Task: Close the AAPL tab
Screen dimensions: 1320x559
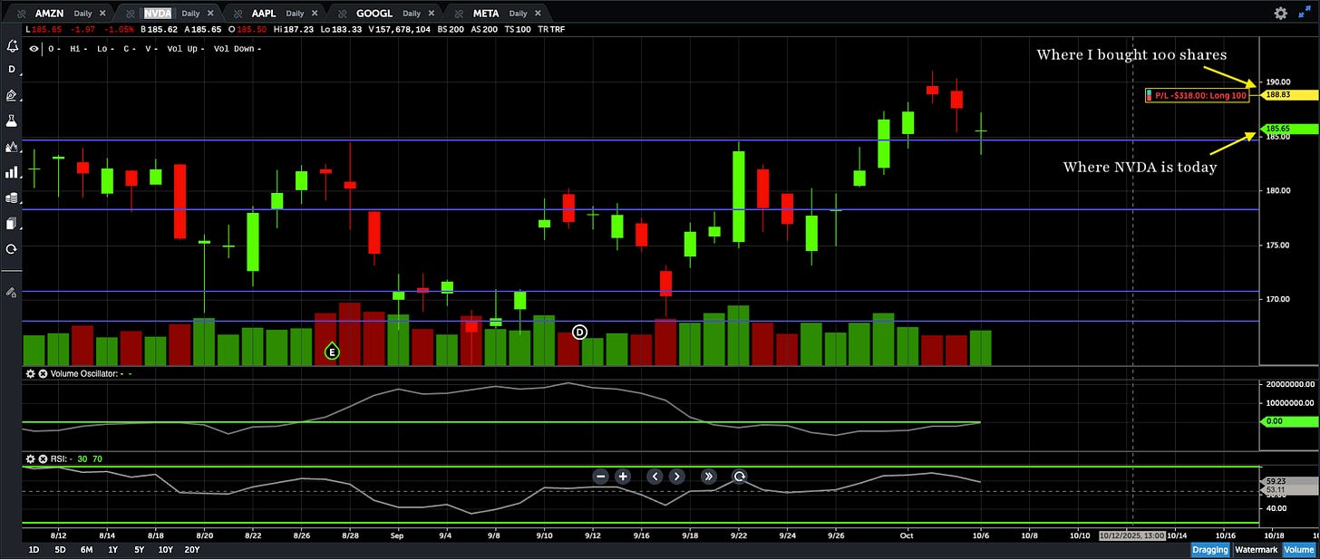Action: [x=315, y=14]
